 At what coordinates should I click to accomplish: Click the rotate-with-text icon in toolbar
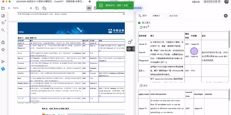pyautogui.click(x=44, y=8)
